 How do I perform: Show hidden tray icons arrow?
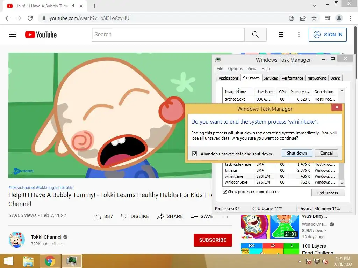(300, 261)
